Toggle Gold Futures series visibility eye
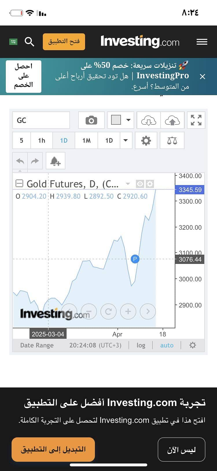This screenshot has height=471, width=217. click(140, 184)
